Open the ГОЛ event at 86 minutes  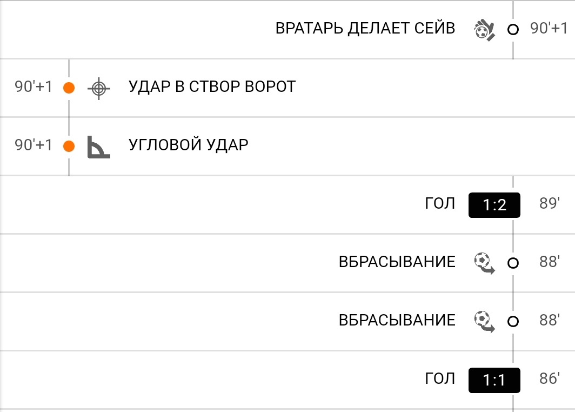pyautogui.click(x=440, y=378)
